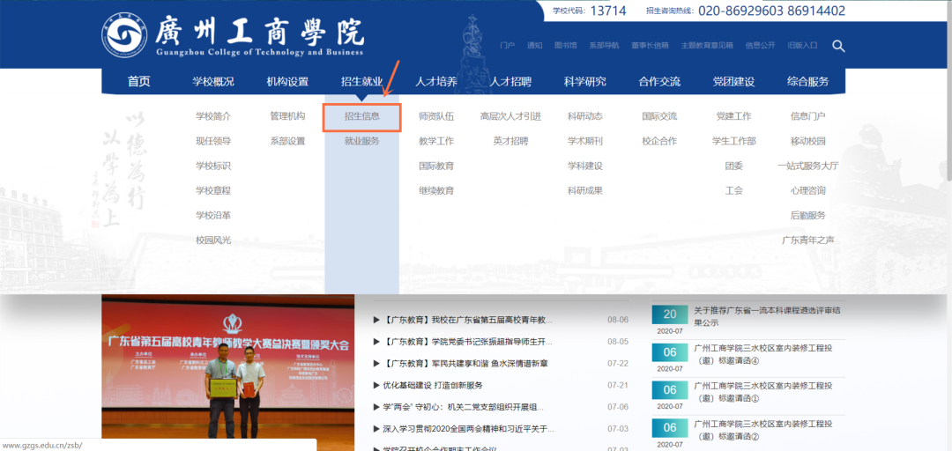Open 党建工作
Image resolution: width=952 pixels, height=451 pixels.
tap(733, 116)
